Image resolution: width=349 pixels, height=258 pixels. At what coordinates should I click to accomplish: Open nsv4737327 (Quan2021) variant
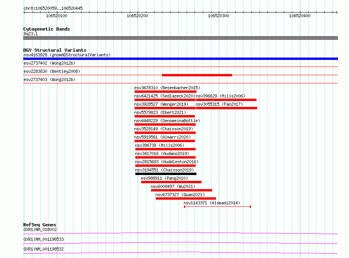180,195
